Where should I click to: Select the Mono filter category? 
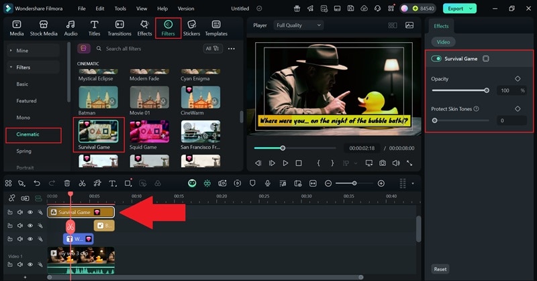point(23,118)
